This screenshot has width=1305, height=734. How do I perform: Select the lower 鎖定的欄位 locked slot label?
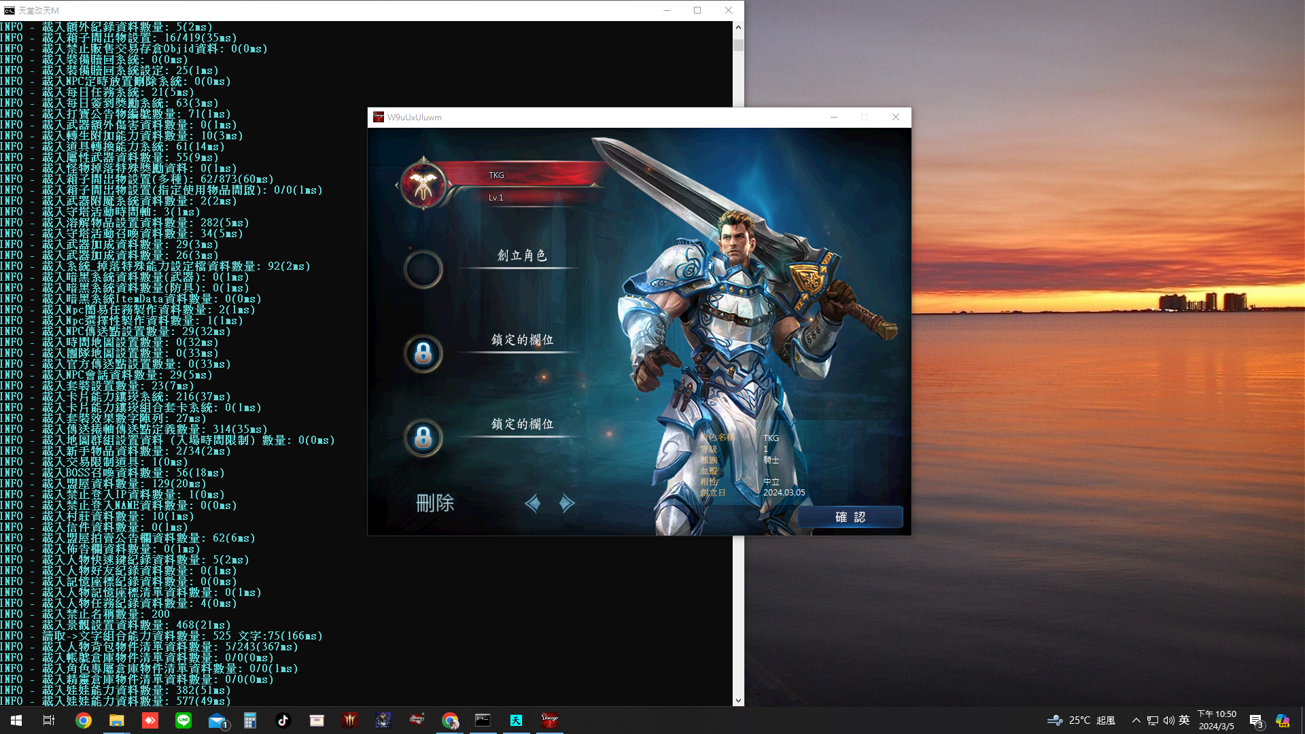coord(522,424)
